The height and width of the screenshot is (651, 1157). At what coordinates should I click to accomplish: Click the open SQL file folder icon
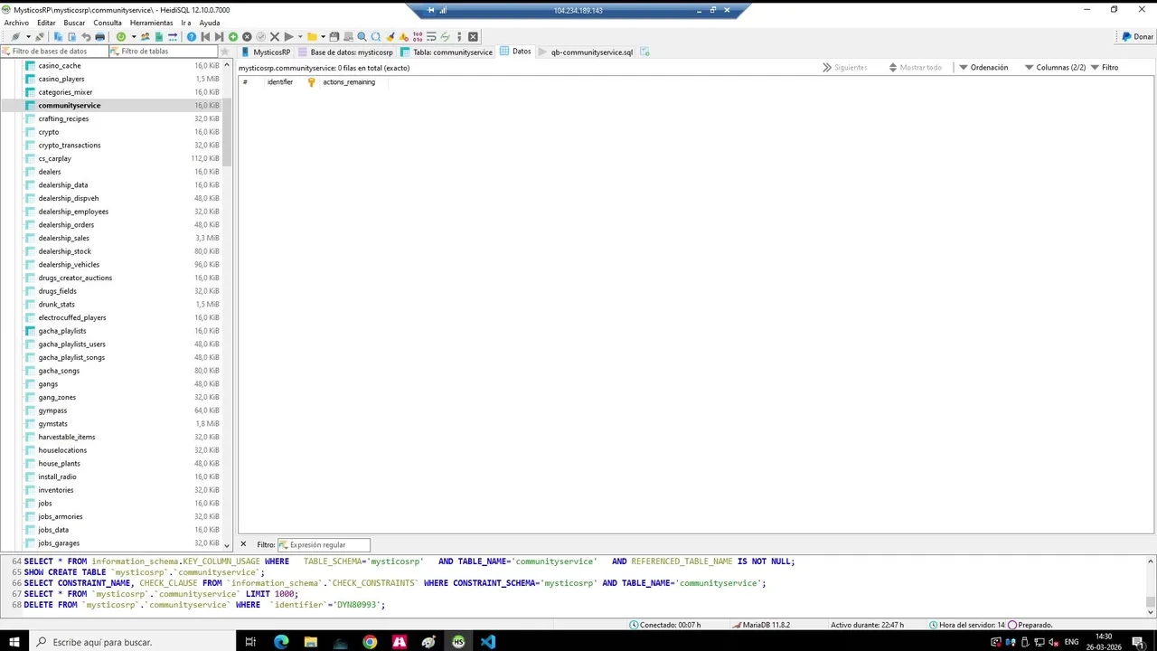pyautogui.click(x=312, y=37)
